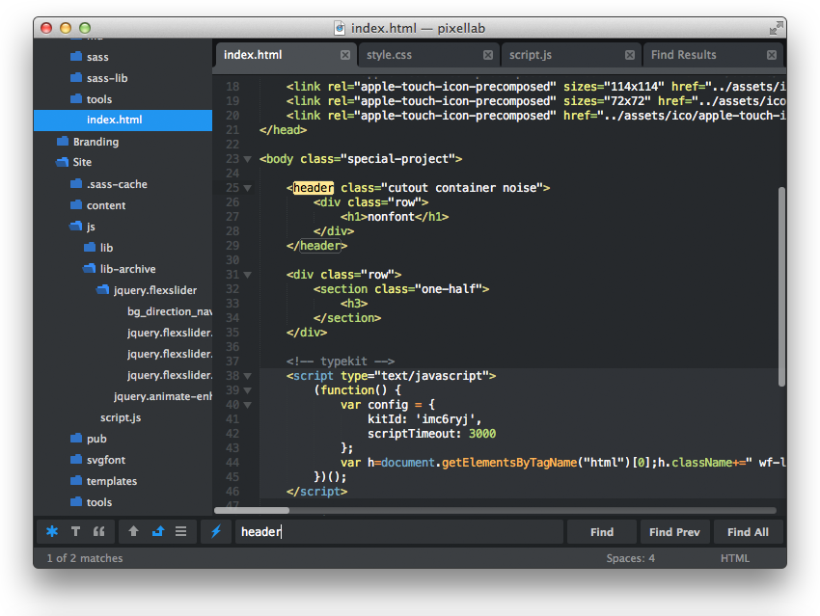Image resolution: width=820 pixels, height=616 pixels.
Task: Toggle wrap-around search option
Action: (158, 531)
